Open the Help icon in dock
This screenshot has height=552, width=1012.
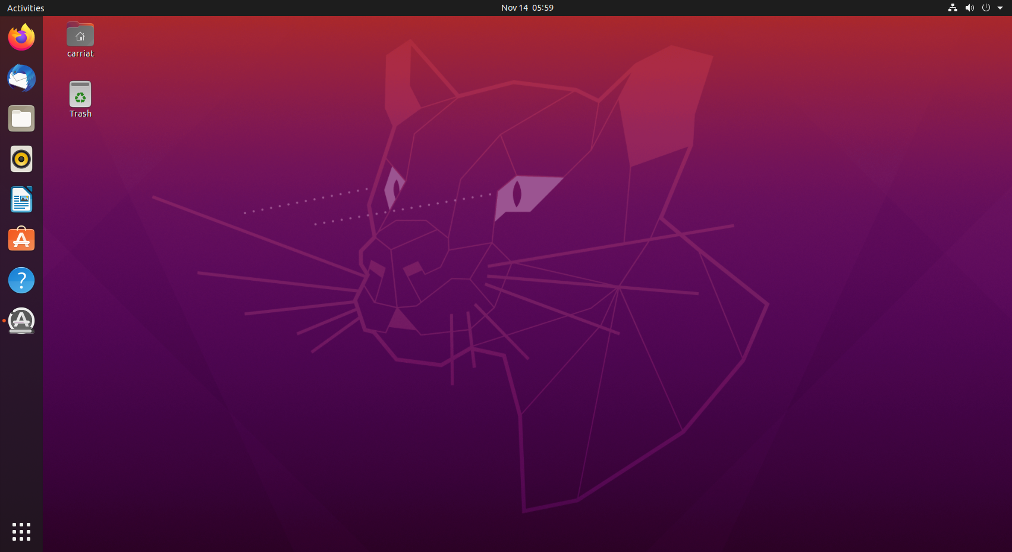[21, 280]
